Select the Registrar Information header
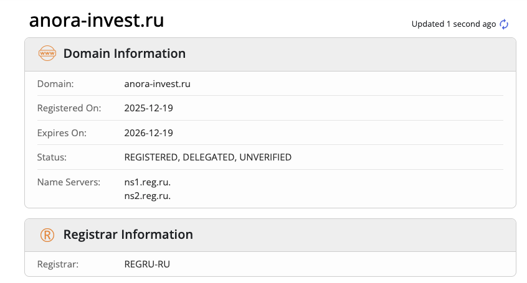Image resolution: width=527 pixels, height=283 pixels. [x=128, y=235]
